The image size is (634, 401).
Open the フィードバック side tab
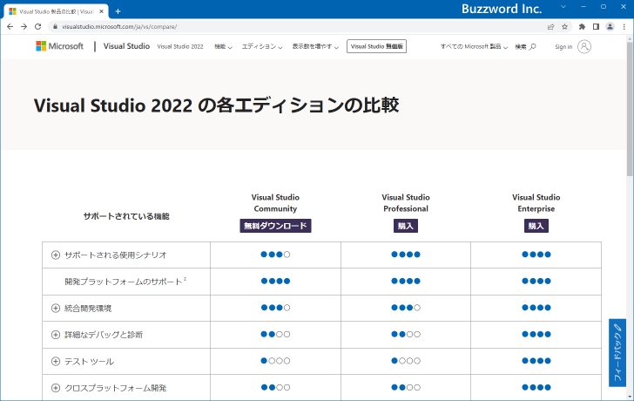617,353
